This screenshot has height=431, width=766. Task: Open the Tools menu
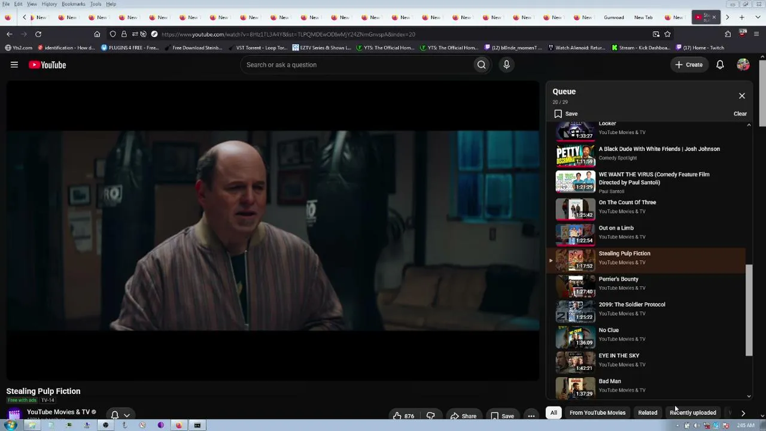[x=96, y=4]
